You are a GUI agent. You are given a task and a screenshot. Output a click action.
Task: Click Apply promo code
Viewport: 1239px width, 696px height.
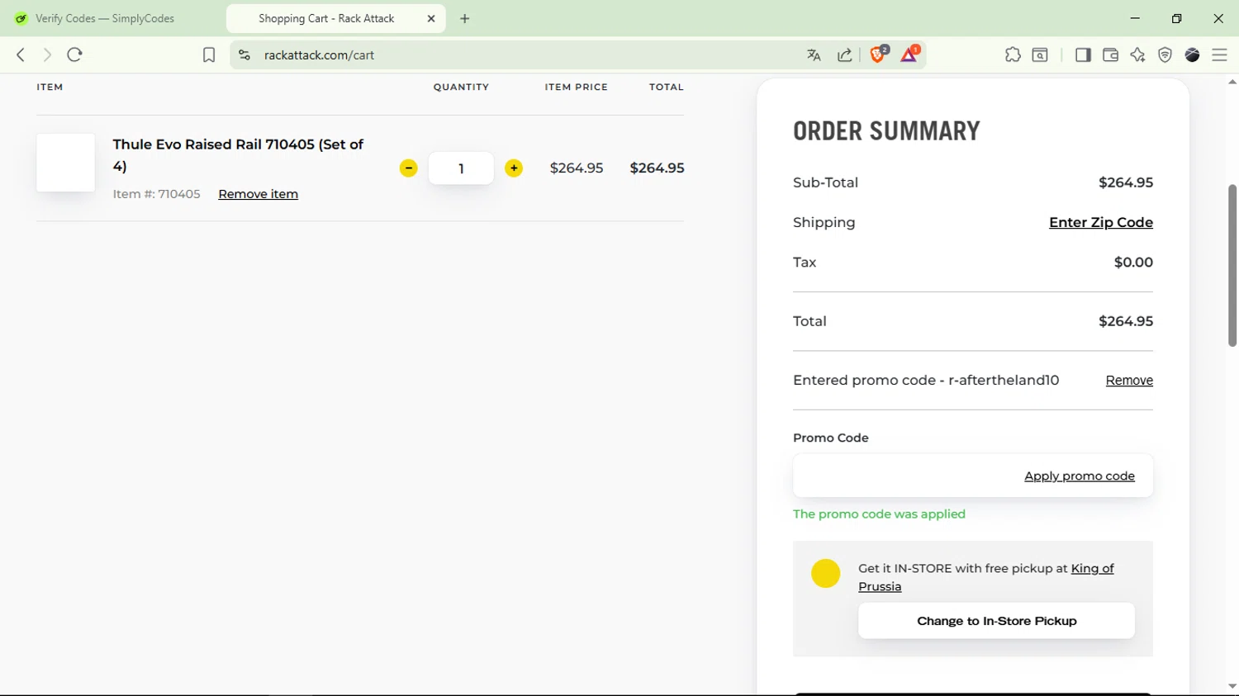click(1079, 476)
